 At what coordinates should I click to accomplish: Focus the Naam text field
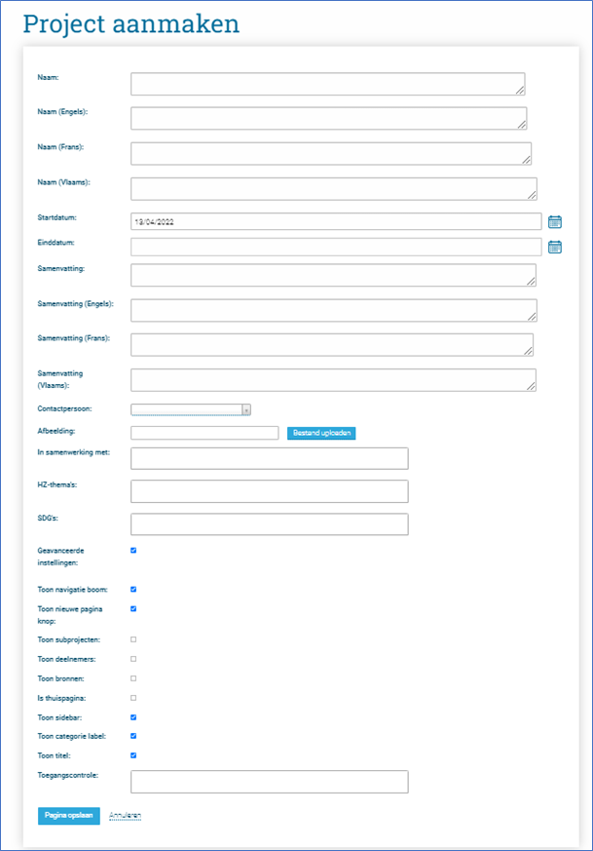[328, 84]
